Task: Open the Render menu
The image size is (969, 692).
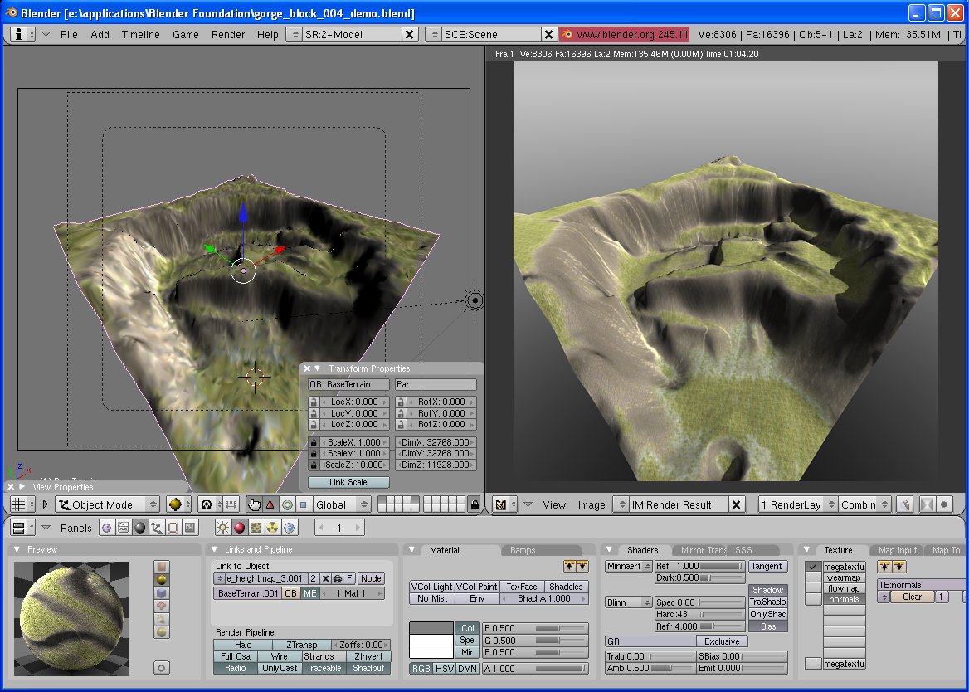Action: [x=228, y=34]
